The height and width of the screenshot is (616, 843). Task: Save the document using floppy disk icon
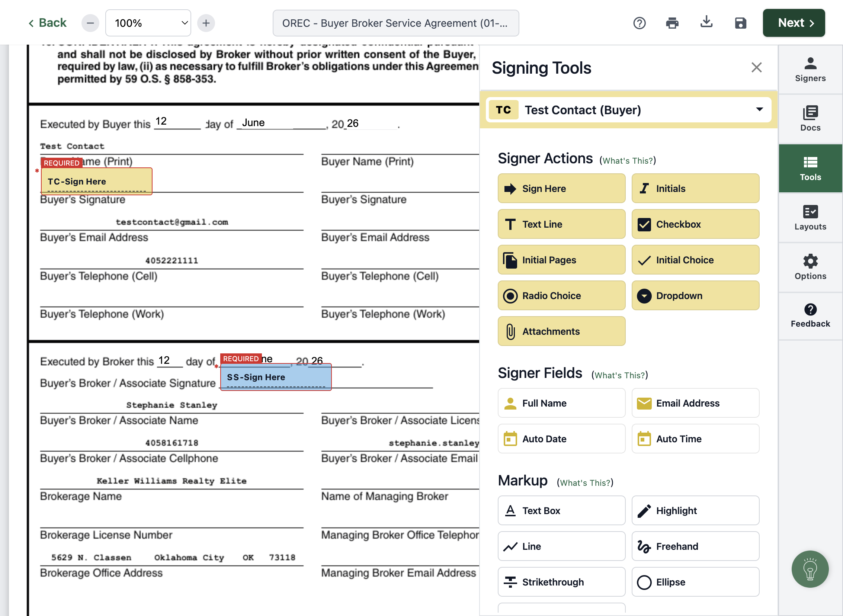740,23
